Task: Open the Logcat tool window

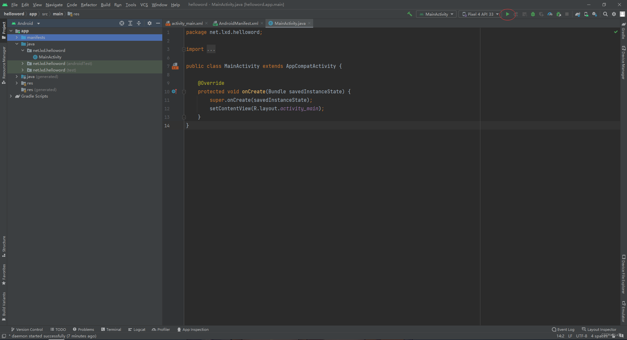Action: tap(137, 330)
